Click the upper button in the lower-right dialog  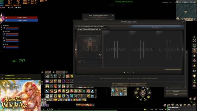(176, 92)
